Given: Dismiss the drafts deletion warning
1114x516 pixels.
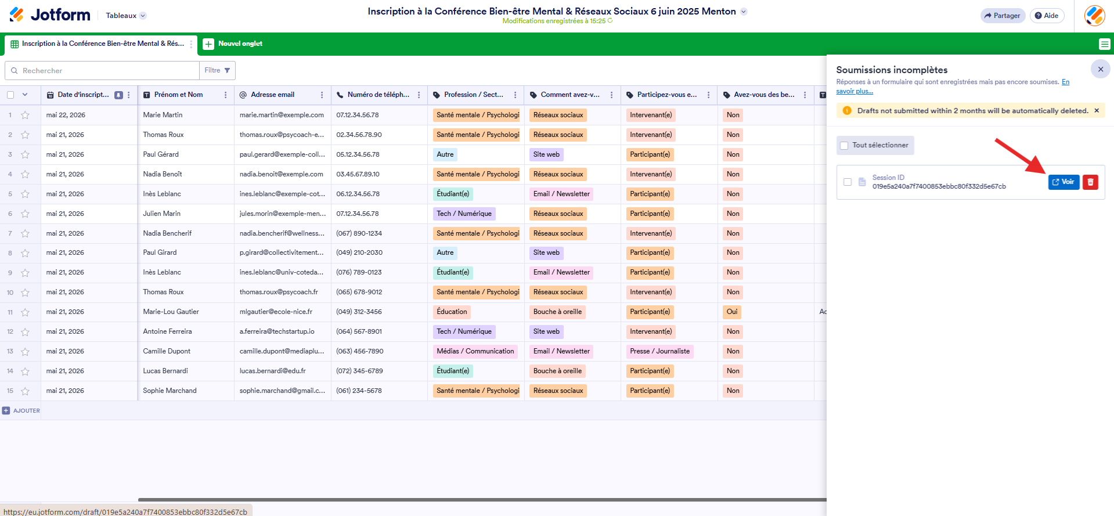Looking at the screenshot, I should [x=1096, y=111].
